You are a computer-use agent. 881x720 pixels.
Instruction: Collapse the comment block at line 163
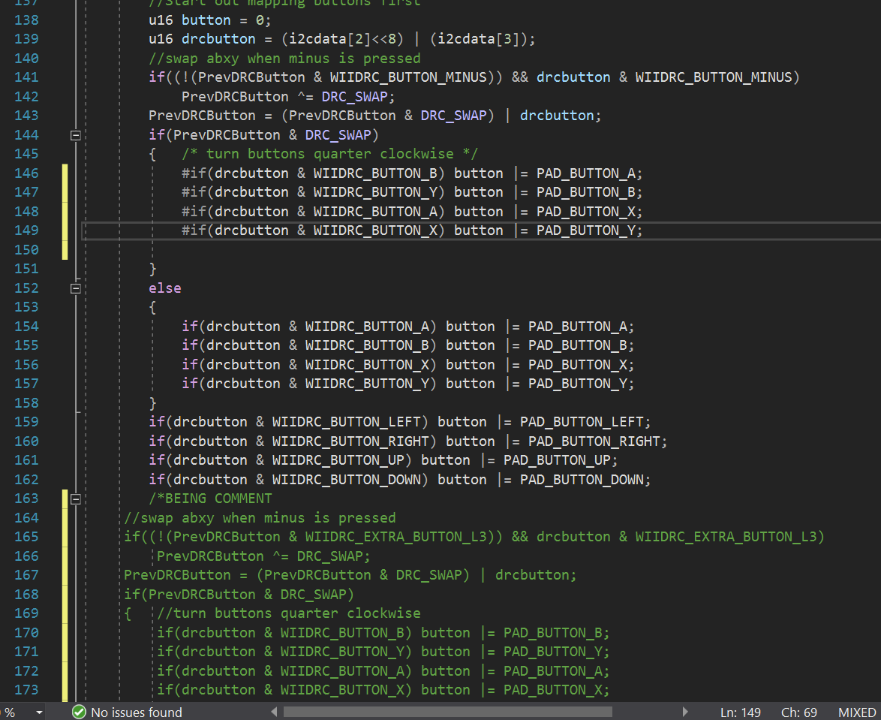[x=75, y=499]
